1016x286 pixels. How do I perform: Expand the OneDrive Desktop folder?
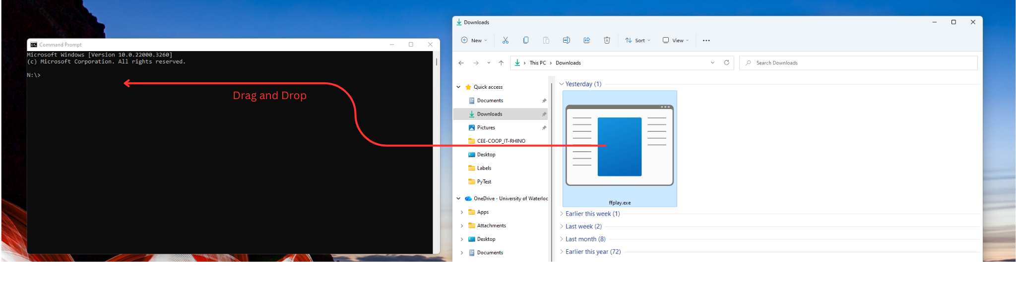[x=462, y=239]
